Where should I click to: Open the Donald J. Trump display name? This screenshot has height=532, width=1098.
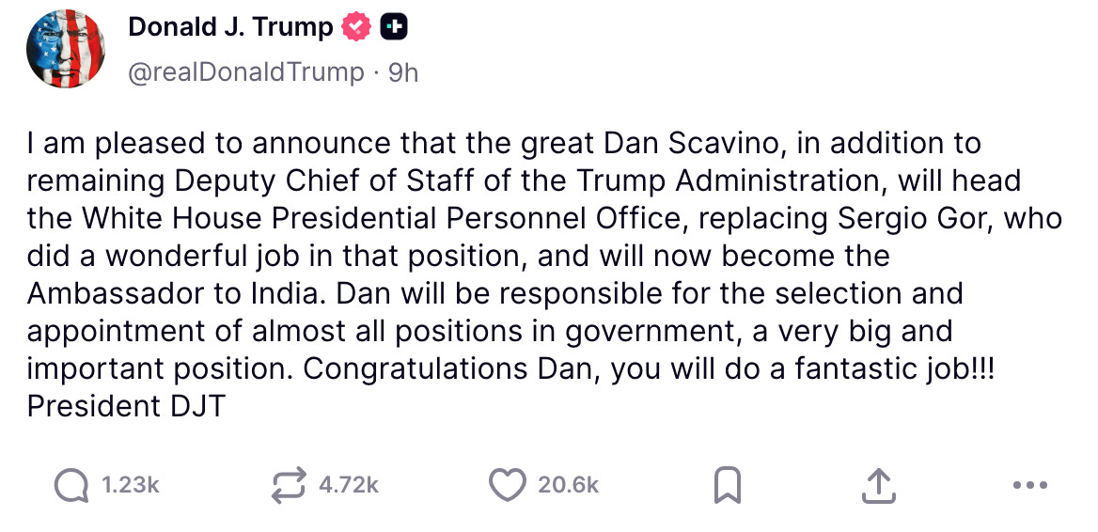[x=230, y=28]
